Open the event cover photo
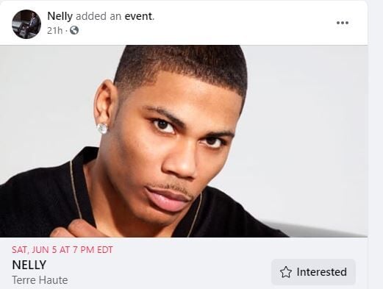This screenshot has width=383, height=289. [x=184, y=141]
